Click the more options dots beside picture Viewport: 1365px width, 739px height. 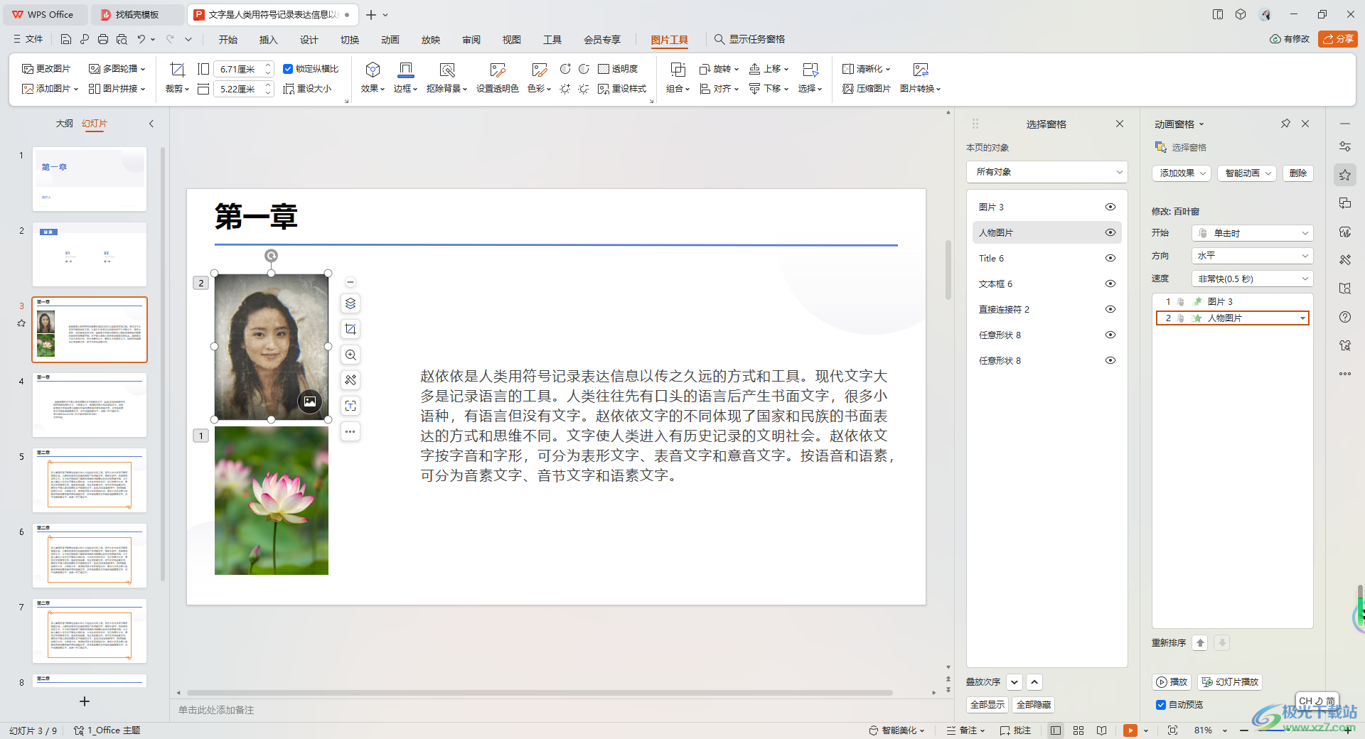coord(350,431)
